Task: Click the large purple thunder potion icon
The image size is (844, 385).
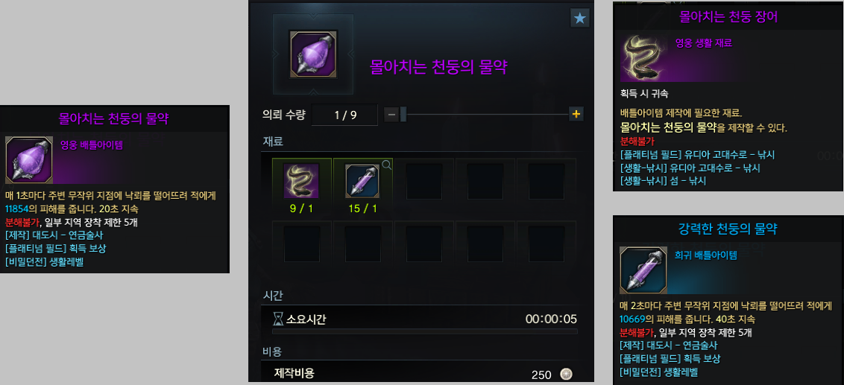Action: (314, 54)
